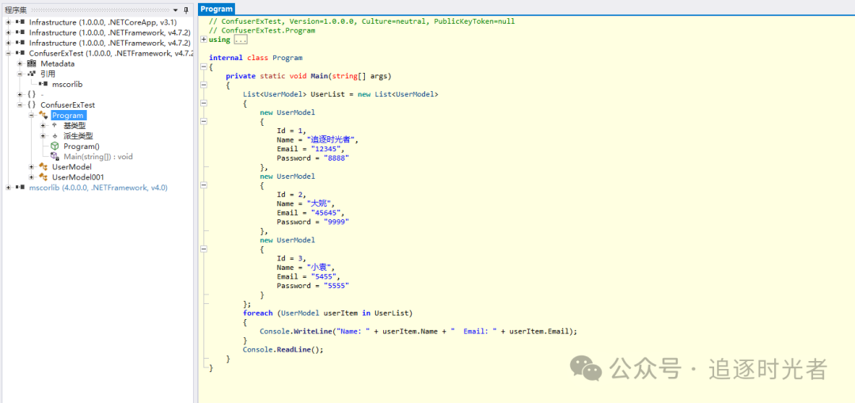Switch to the Program code tab

tap(216, 9)
